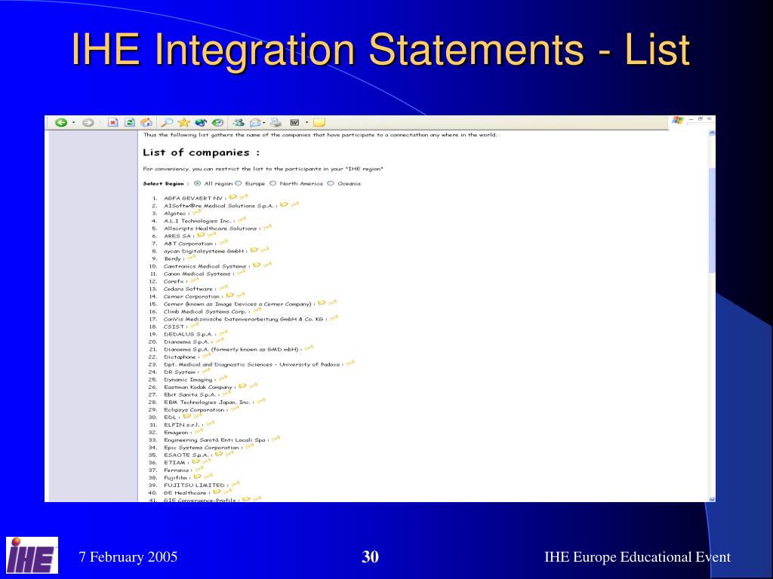This screenshot has width=773, height=579.
Task: Select the North America radio button
Action: point(273,183)
